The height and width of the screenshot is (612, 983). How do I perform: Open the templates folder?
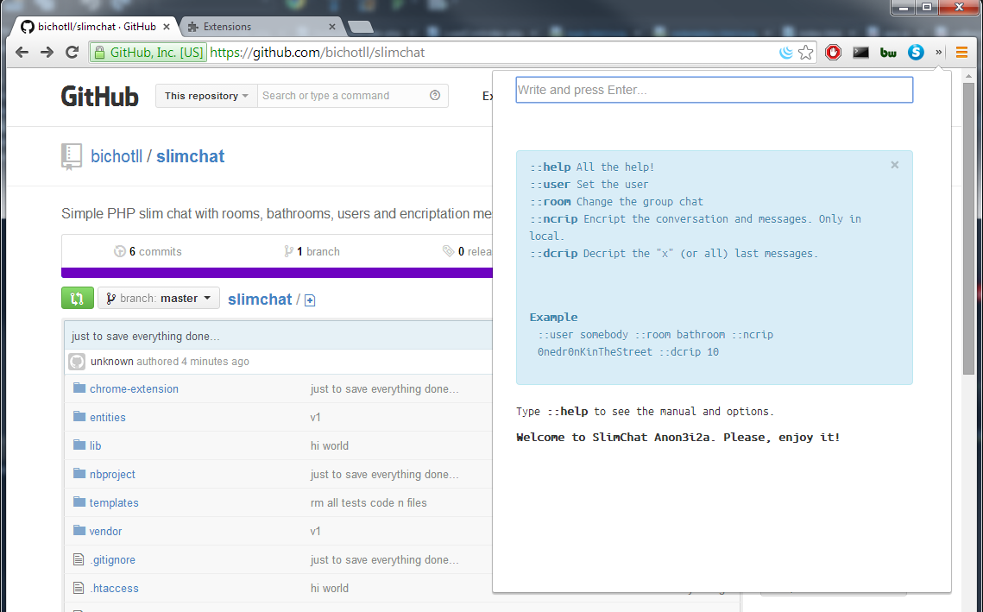coord(114,503)
